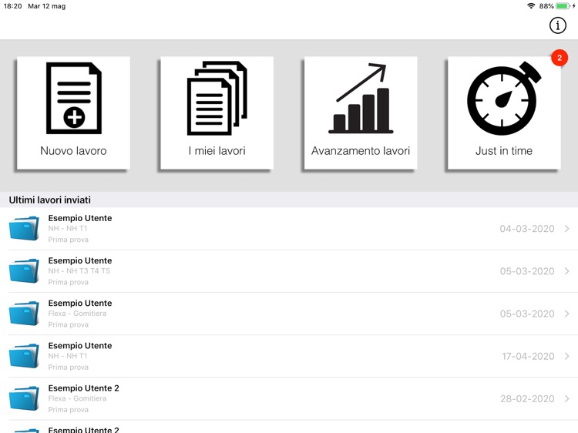Expand chevron for the 04-03-2020 entry
Image resolution: width=578 pixels, height=433 pixels.
pyautogui.click(x=567, y=229)
